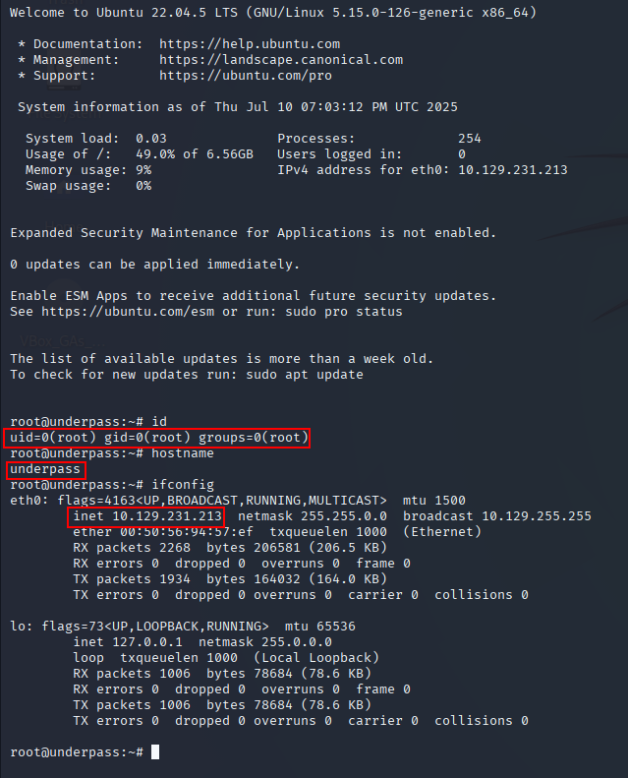Click the id command after the first prompt
Viewport: 628px width, 778px height.
click(x=159, y=422)
